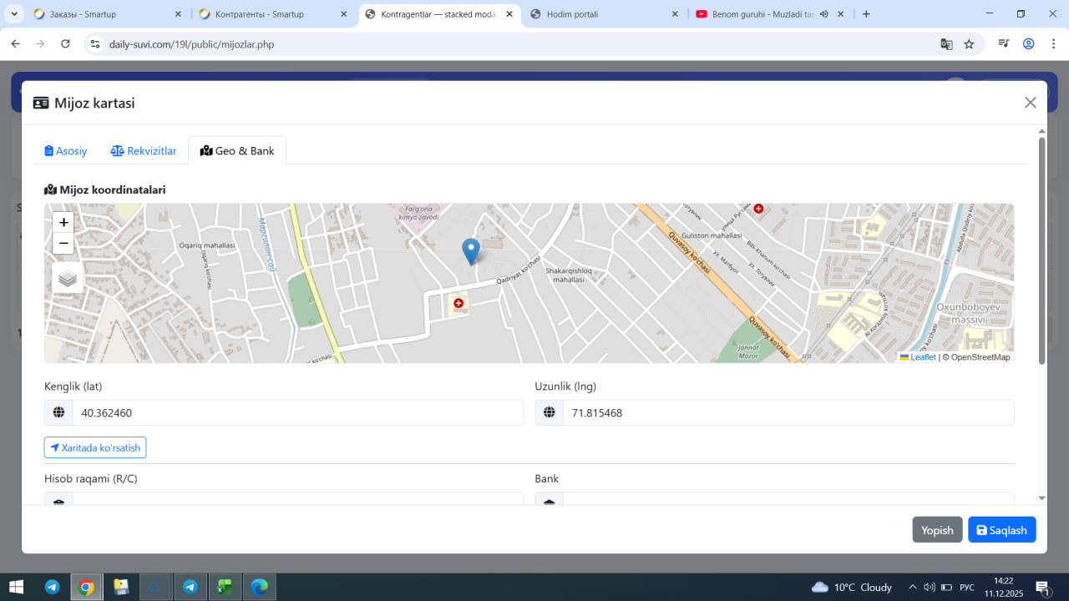The width and height of the screenshot is (1069, 601).
Task: Click the Yopish button
Action: pos(937,530)
